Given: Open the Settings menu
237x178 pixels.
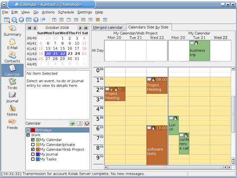Looking at the screenshot, I should [84, 12].
